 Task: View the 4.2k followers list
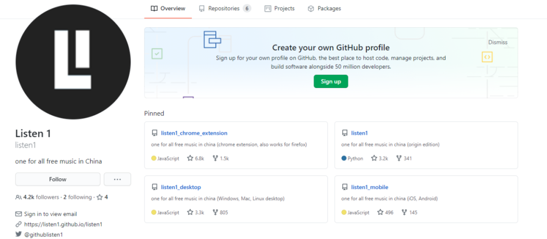click(x=34, y=197)
